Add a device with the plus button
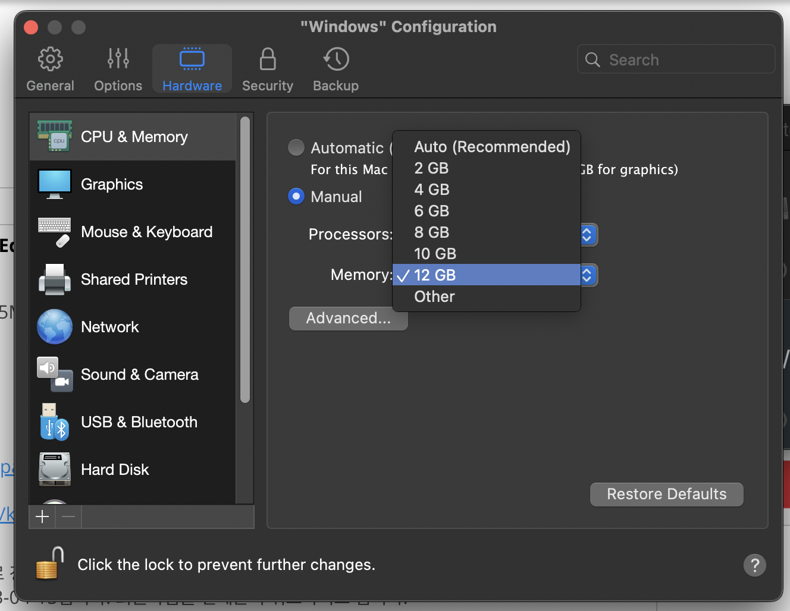The image size is (790, 611). pos(42,517)
